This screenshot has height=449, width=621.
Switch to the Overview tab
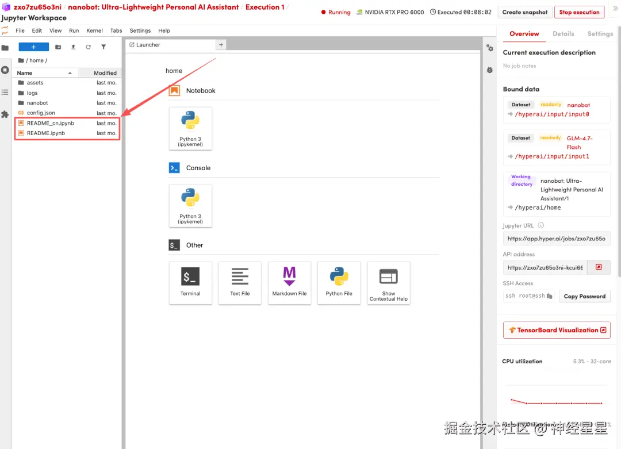(x=524, y=34)
